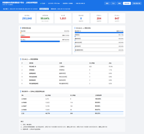Click the 100.00% rate for A-PA05

(x=98, y=99)
